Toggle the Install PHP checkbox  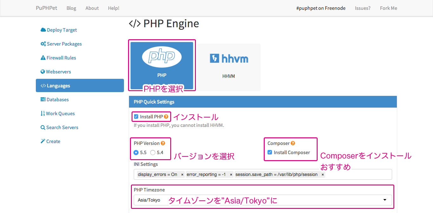tap(136, 117)
